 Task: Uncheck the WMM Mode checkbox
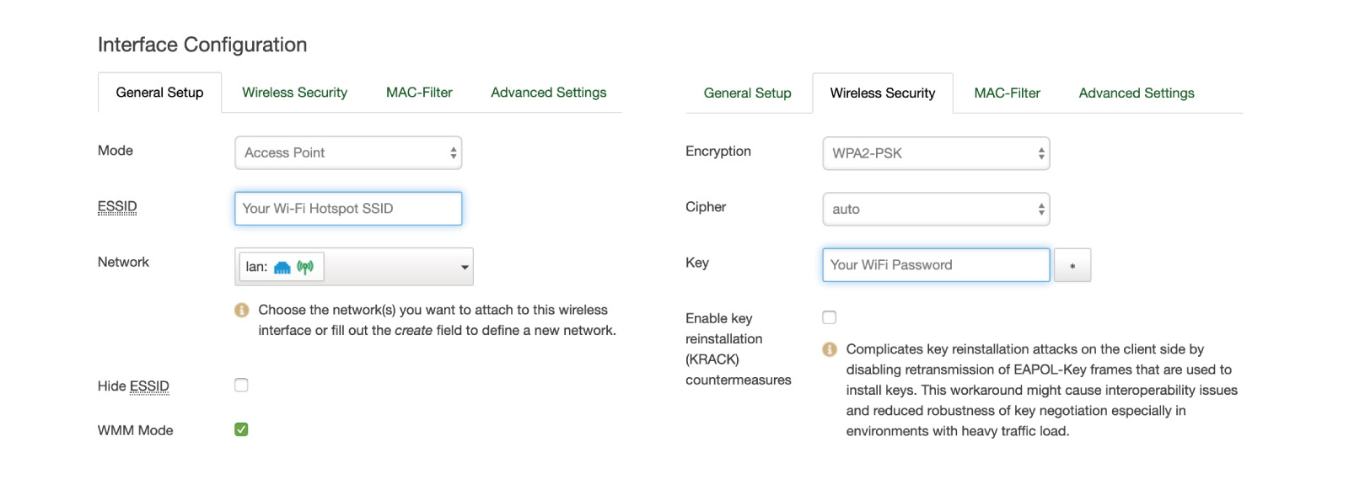click(x=241, y=429)
